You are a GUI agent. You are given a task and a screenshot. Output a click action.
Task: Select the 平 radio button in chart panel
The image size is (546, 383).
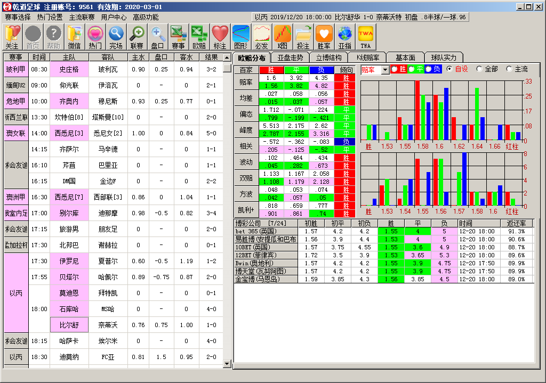[x=412, y=69]
